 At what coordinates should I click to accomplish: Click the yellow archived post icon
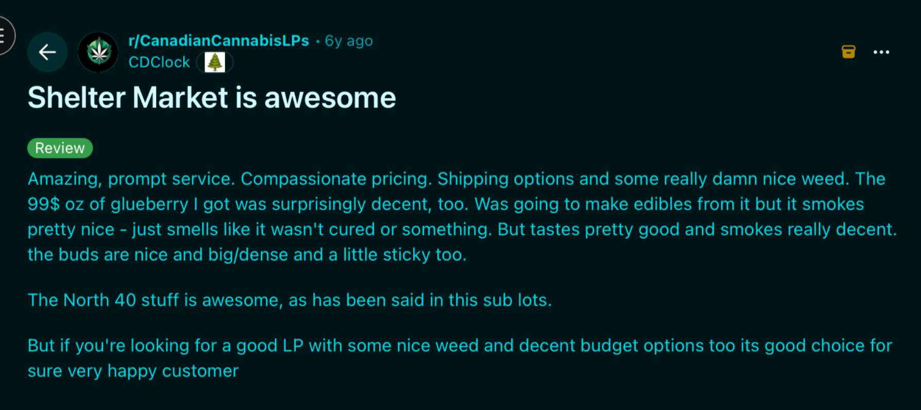coord(848,52)
